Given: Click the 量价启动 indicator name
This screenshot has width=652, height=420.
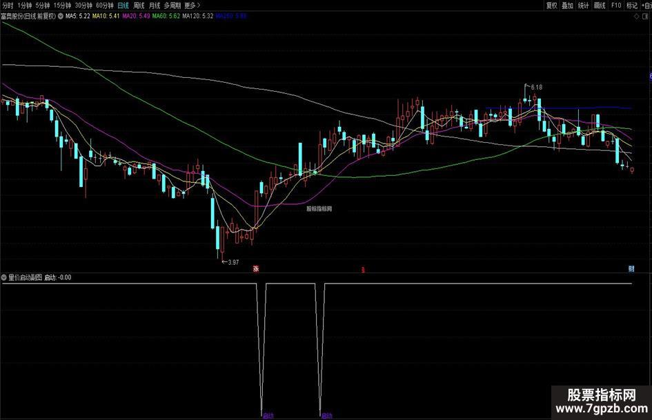Looking at the screenshot, I should [26, 277].
